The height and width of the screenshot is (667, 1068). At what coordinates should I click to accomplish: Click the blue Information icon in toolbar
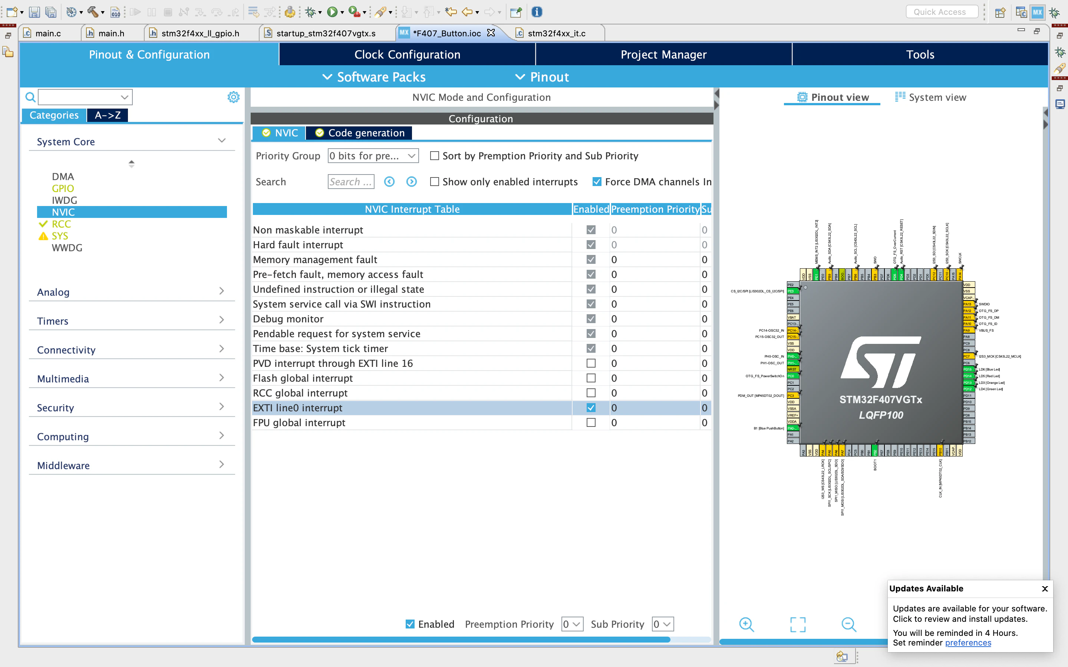point(536,12)
